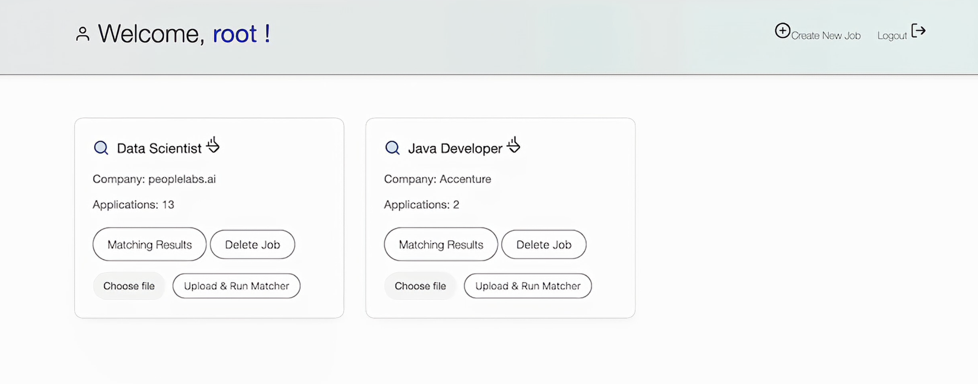Click the Logout link text
The height and width of the screenshot is (384, 978).
[x=892, y=35]
